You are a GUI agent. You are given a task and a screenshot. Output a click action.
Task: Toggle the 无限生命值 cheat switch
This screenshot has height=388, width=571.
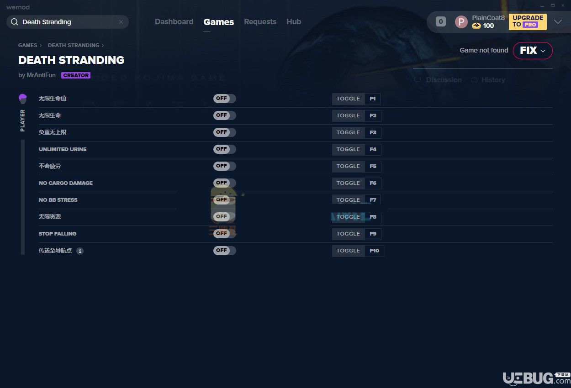pos(225,99)
